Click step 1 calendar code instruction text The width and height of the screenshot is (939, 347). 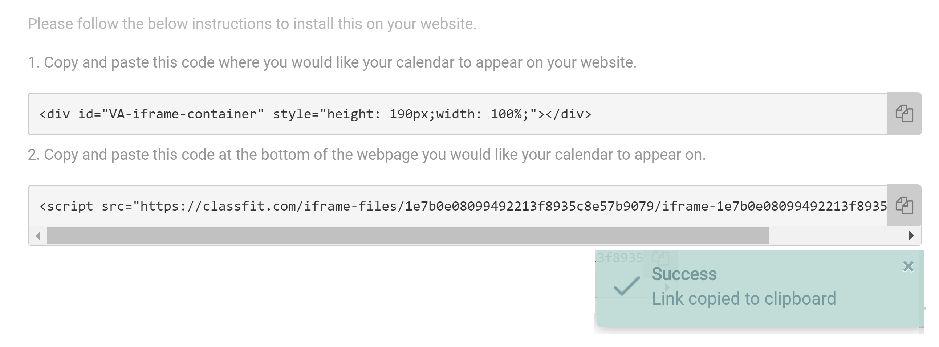(x=332, y=62)
